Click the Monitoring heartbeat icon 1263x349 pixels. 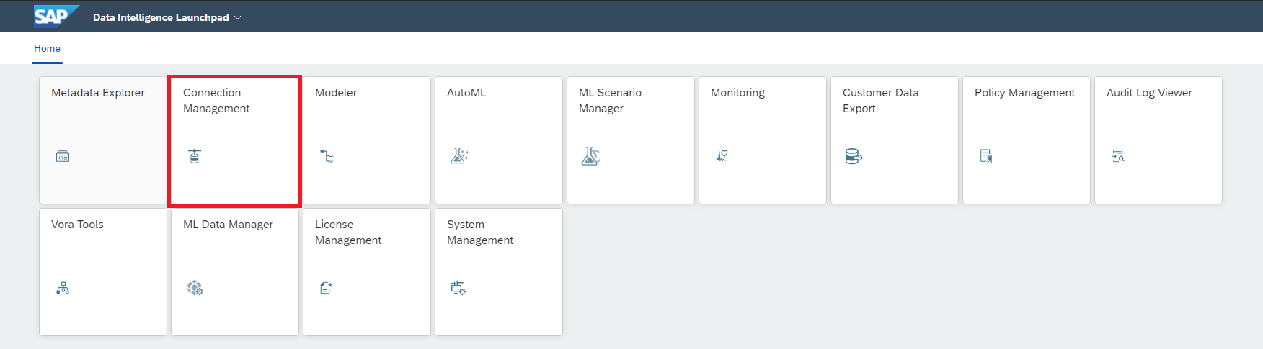point(722,155)
